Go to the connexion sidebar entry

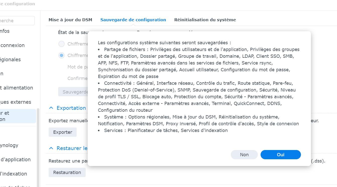tap(13, 45)
